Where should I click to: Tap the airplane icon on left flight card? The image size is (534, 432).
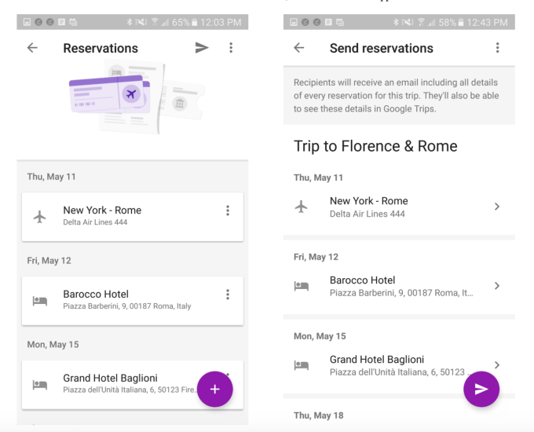40,216
